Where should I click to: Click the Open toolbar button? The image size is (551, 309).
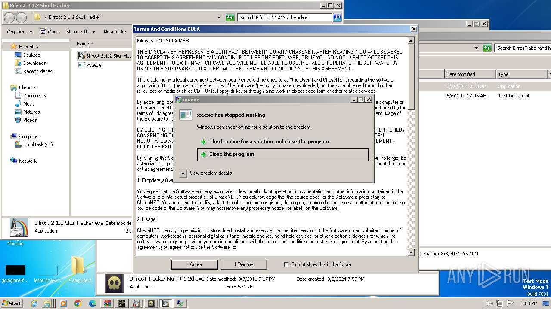point(50,32)
